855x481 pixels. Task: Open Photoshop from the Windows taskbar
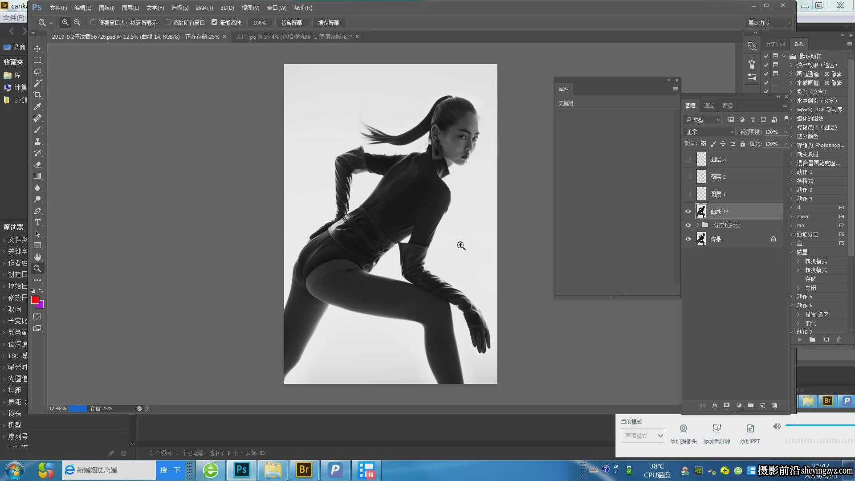(241, 470)
